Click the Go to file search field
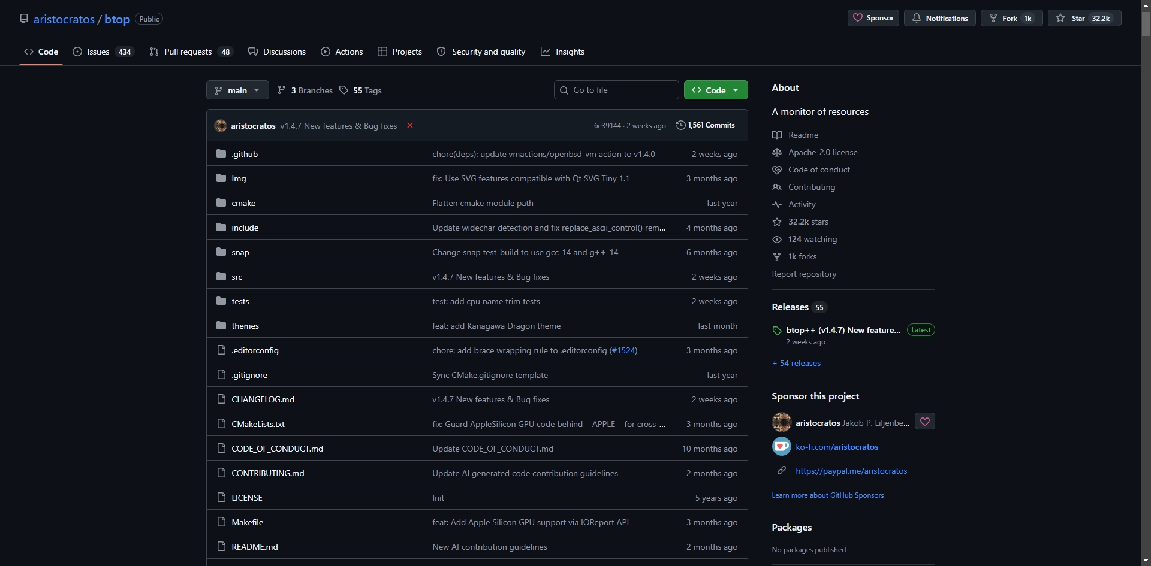 tap(616, 90)
